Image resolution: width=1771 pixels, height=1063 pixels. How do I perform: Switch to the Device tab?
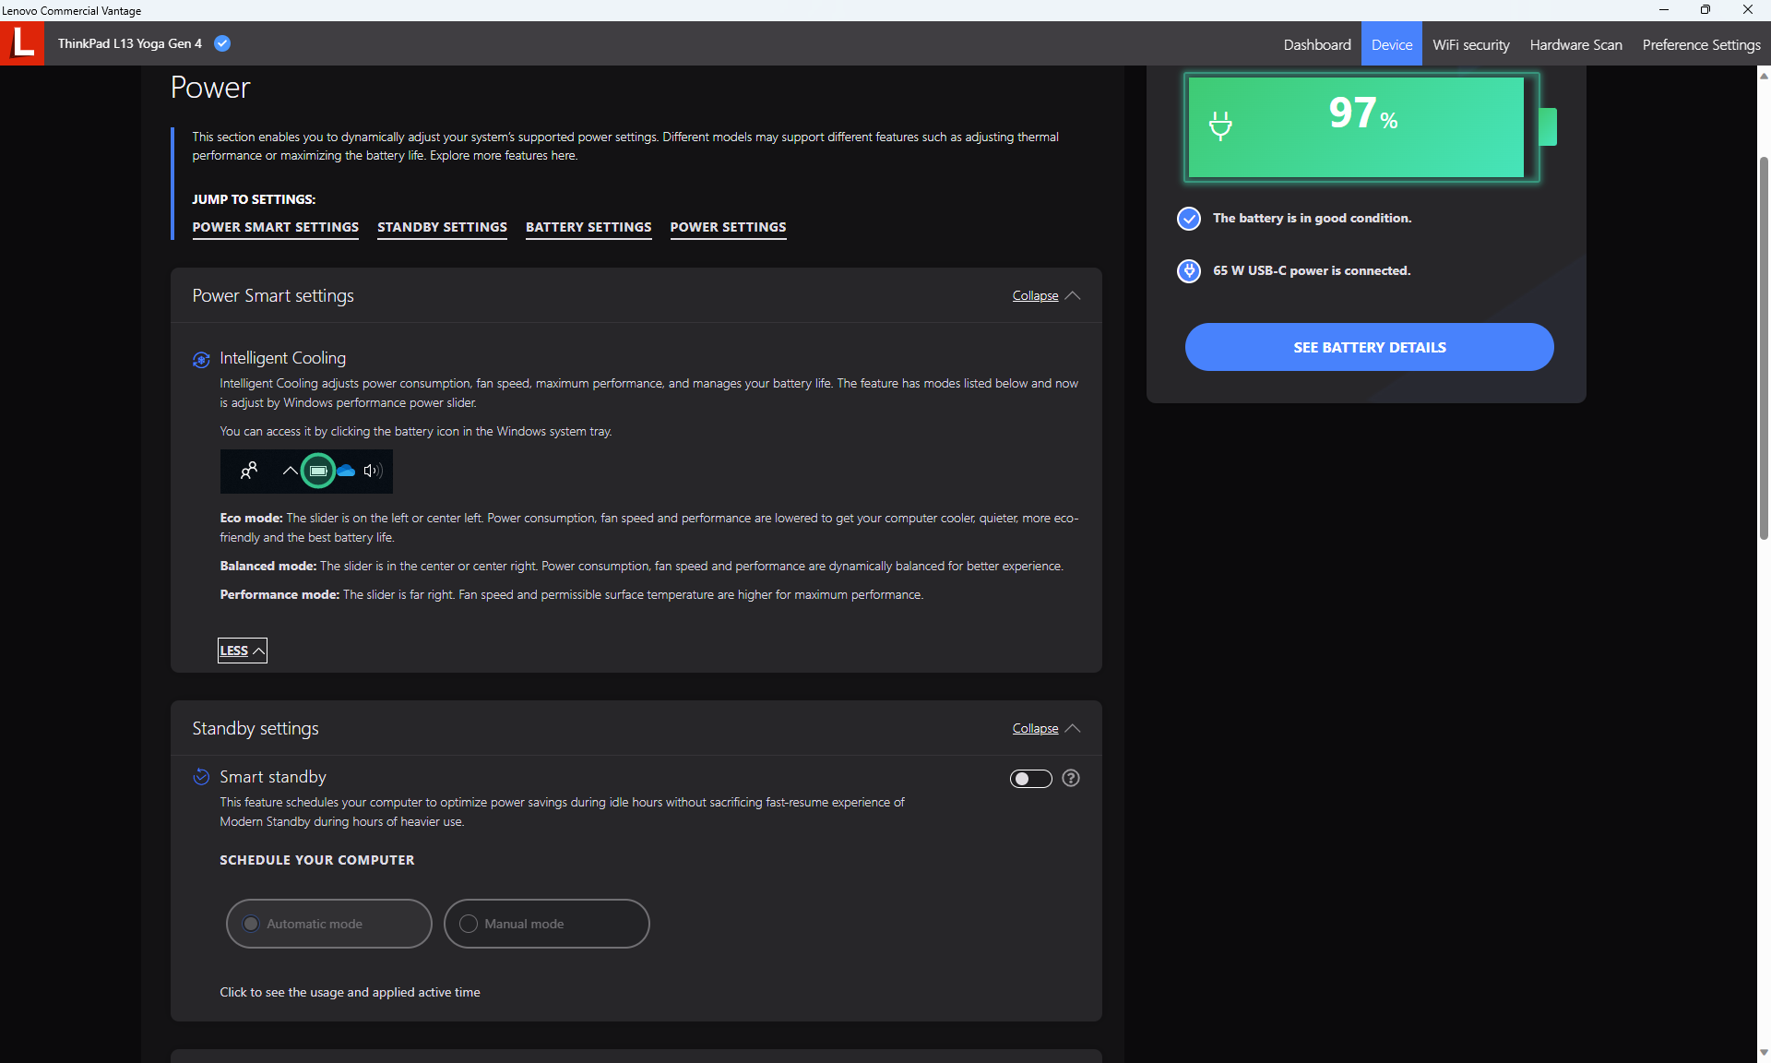(x=1392, y=44)
